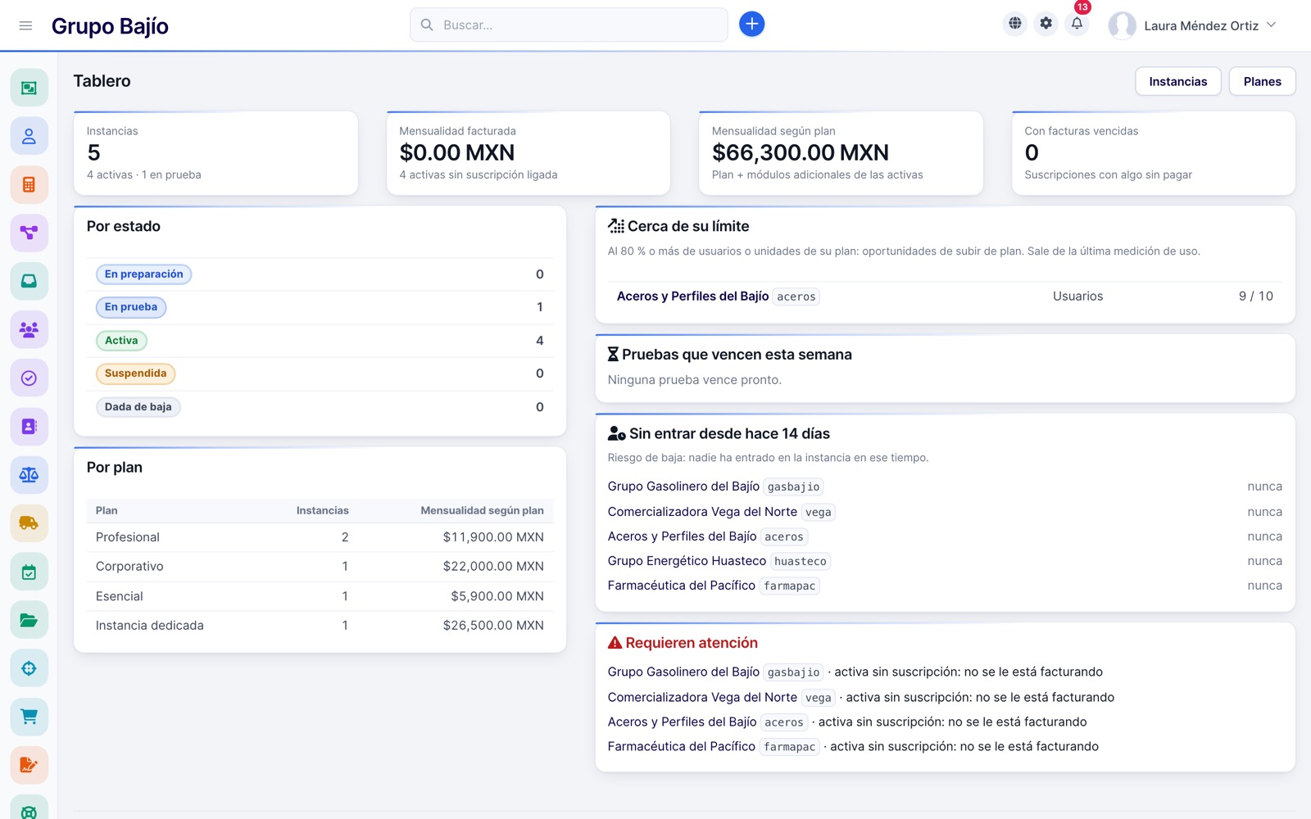The height and width of the screenshot is (819, 1311).
Task: Open the green open folder sidebar icon
Action: tap(29, 620)
